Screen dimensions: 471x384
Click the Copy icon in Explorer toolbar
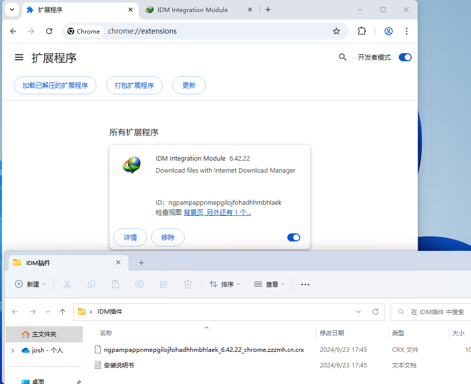coord(91,284)
